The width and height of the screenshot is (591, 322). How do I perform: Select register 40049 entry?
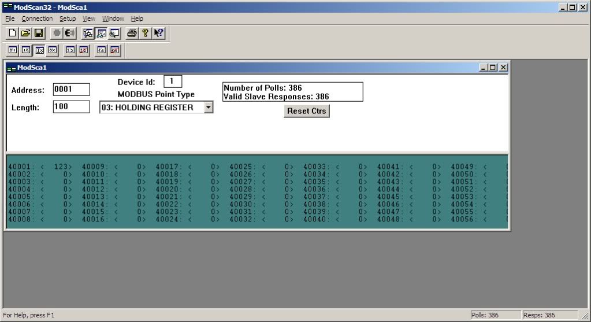[480, 166]
